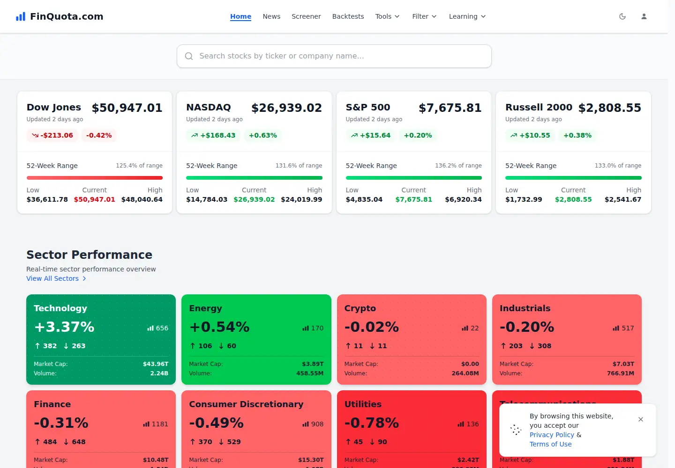
Task: Open the Utilities sector card title
Action: 363,404
